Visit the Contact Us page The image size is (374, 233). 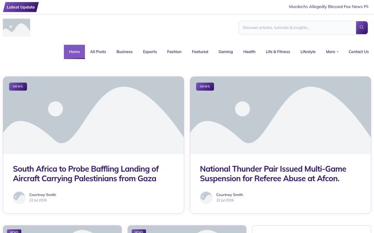pyautogui.click(x=358, y=52)
